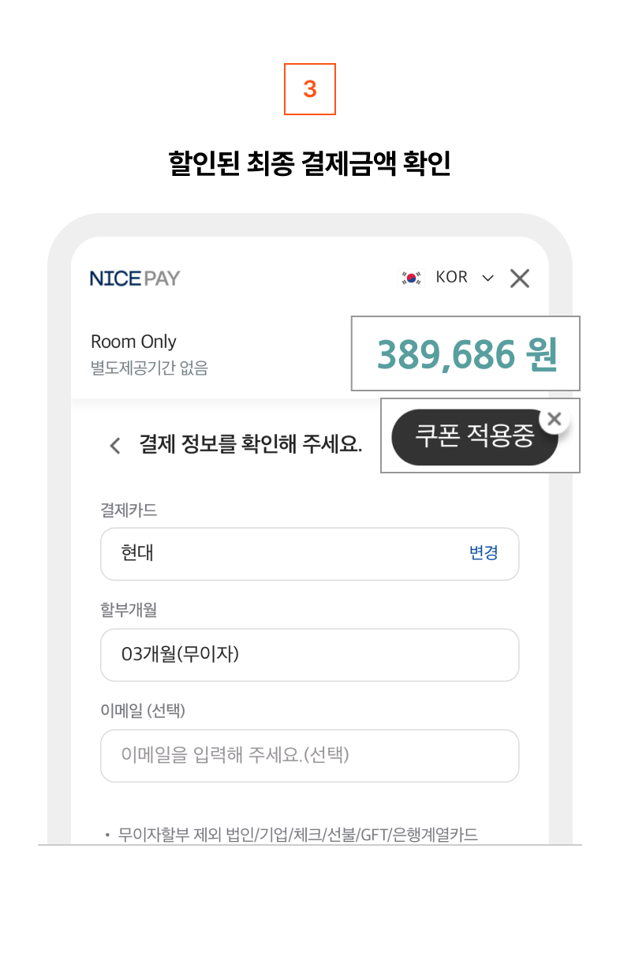Expand the language chevron next to KOR
The image size is (620, 972).
click(487, 279)
